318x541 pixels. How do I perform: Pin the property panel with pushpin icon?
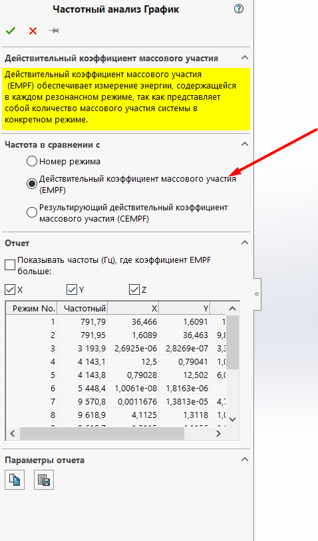54,31
